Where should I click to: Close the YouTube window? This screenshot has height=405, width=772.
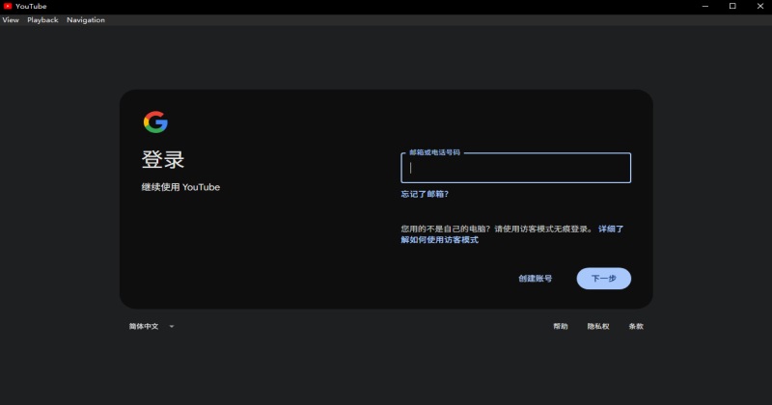point(759,6)
